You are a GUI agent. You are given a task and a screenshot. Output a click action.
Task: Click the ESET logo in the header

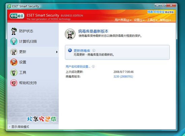click(x=17, y=16)
